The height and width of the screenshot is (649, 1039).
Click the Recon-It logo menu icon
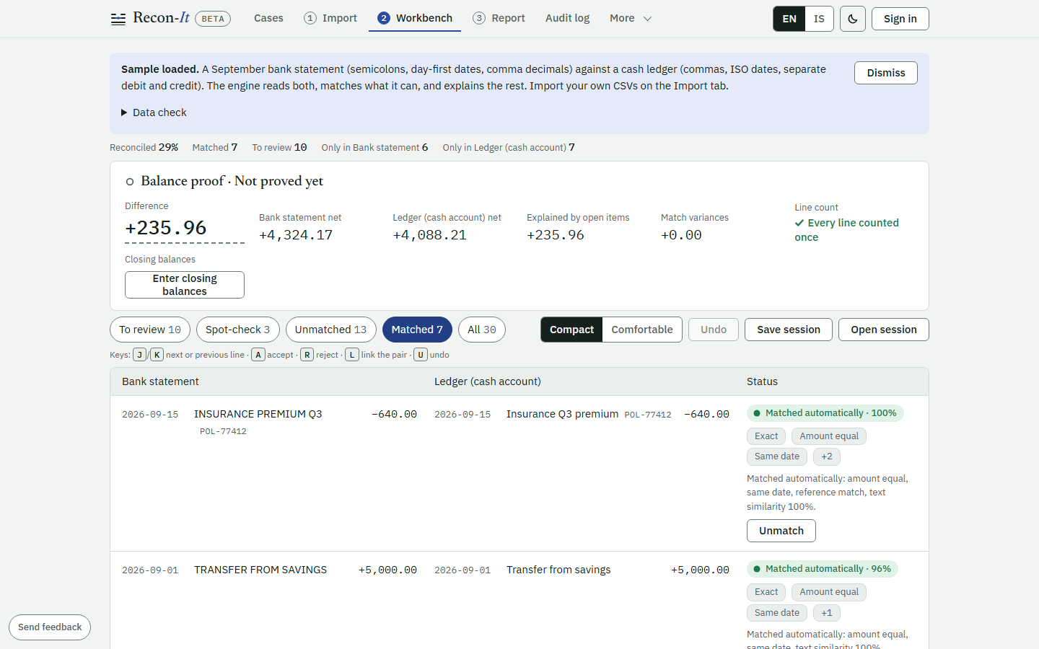coord(118,19)
